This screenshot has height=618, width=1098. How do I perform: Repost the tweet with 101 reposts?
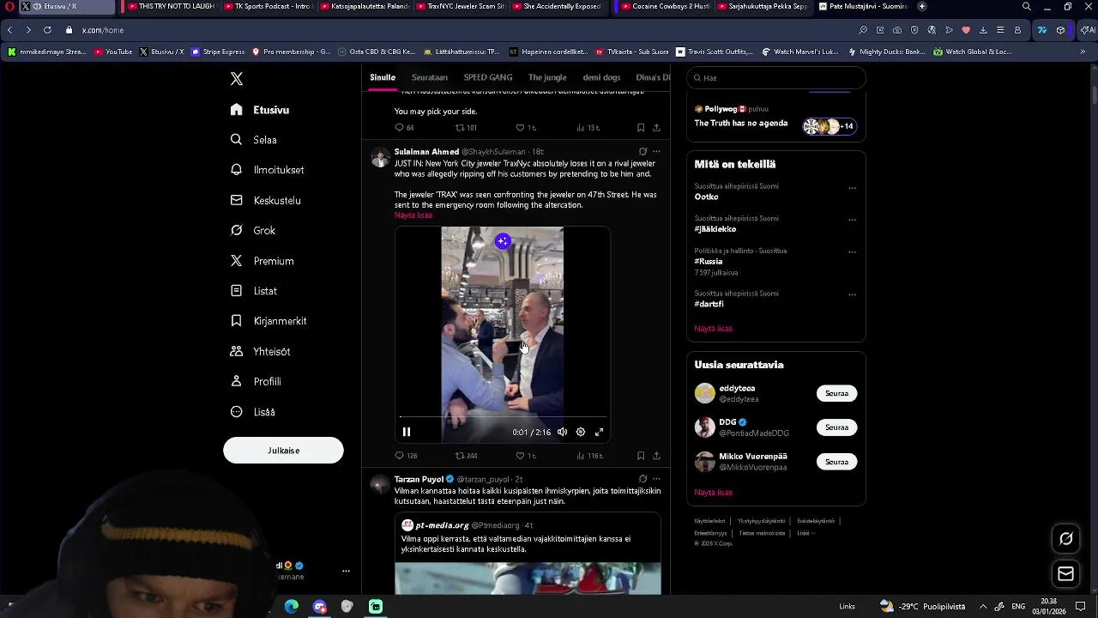point(466,128)
